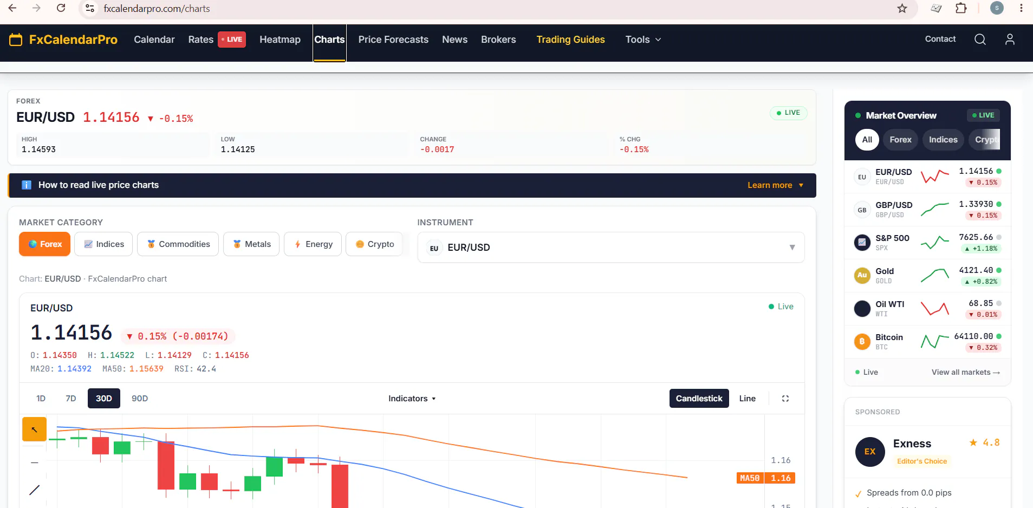Open the Calendar nav item
The image size is (1033, 508).
(x=154, y=40)
